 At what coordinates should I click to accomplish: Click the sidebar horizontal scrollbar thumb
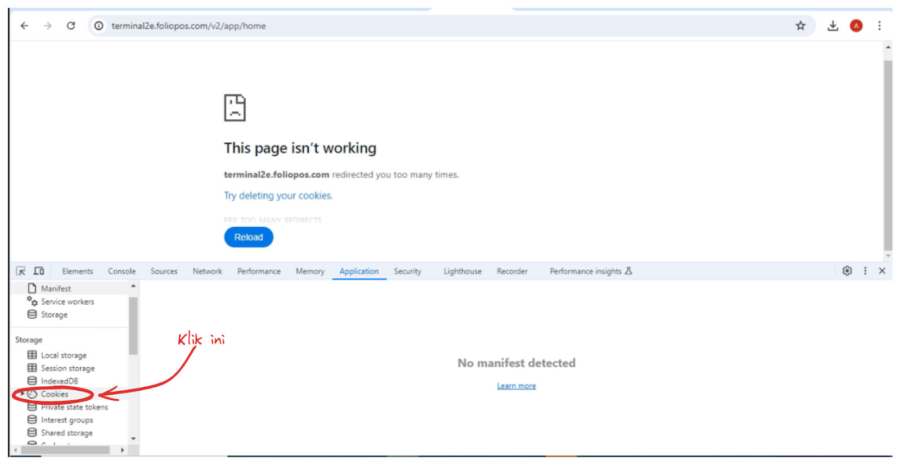65,450
